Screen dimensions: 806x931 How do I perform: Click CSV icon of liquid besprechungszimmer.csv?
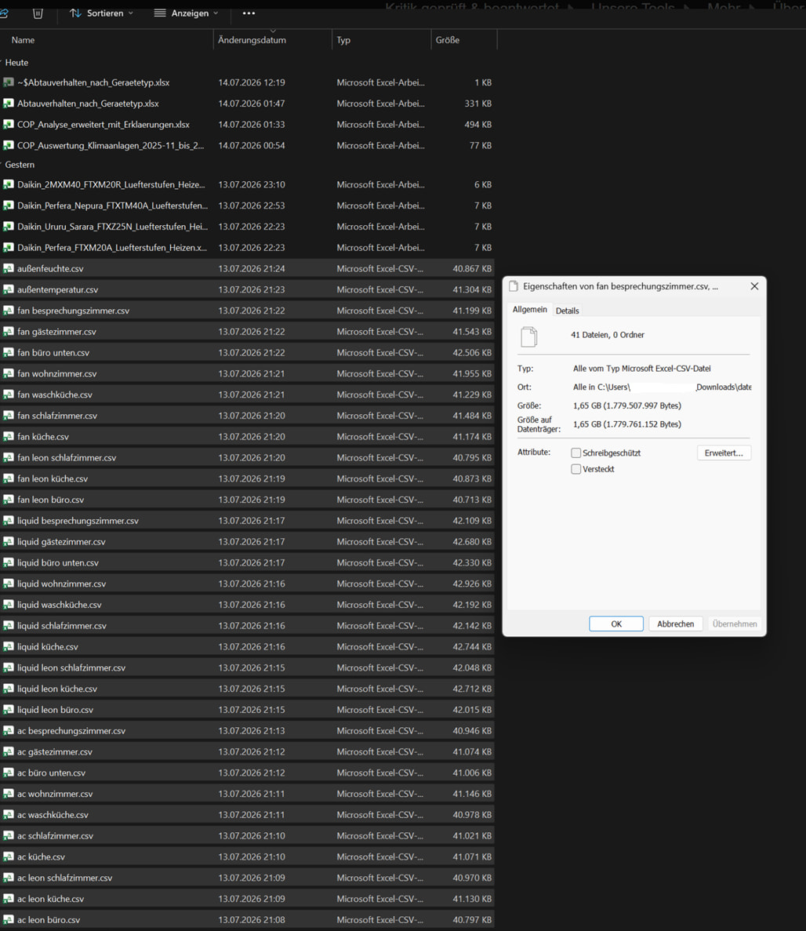(9, 521)
